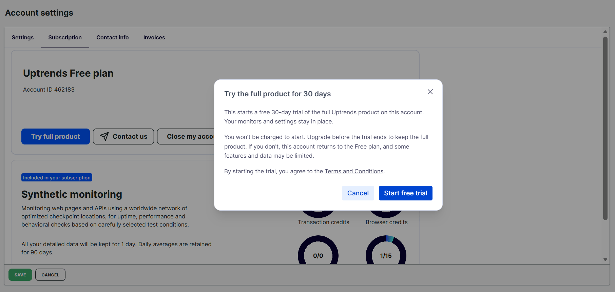615x292 pixels.
Task: Open the Terms and Conditions link
Action: pos(354,171)
